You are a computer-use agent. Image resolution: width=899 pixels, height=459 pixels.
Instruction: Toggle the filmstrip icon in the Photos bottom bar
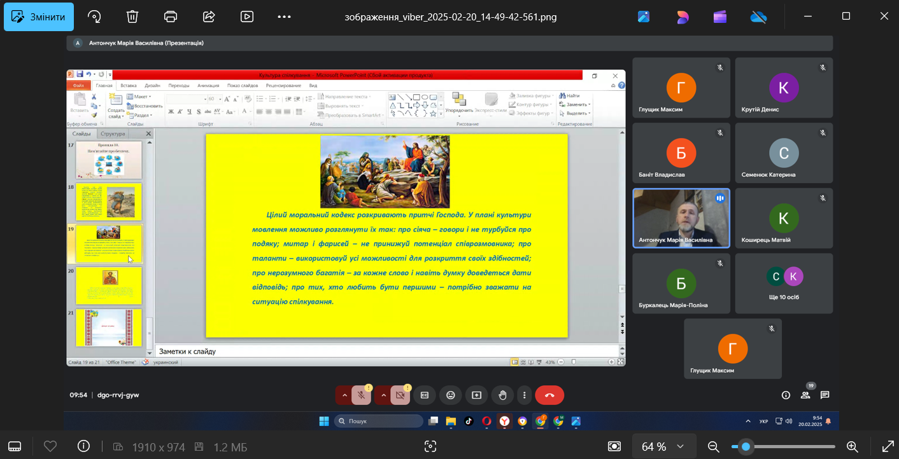pos(15,446)
